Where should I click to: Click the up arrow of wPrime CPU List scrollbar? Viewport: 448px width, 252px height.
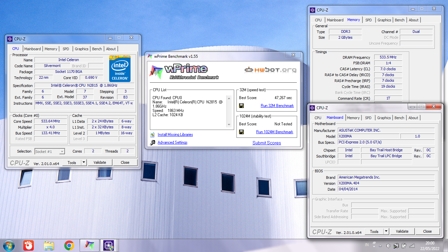(x=229, y=98)
